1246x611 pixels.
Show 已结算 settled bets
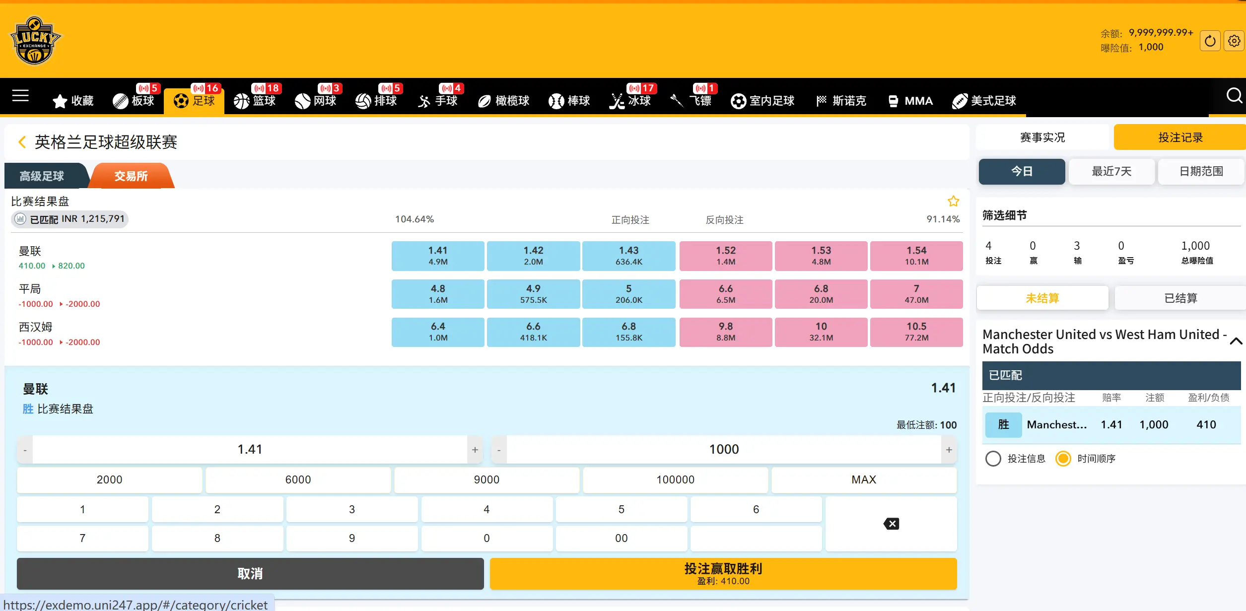point(1180,298)
